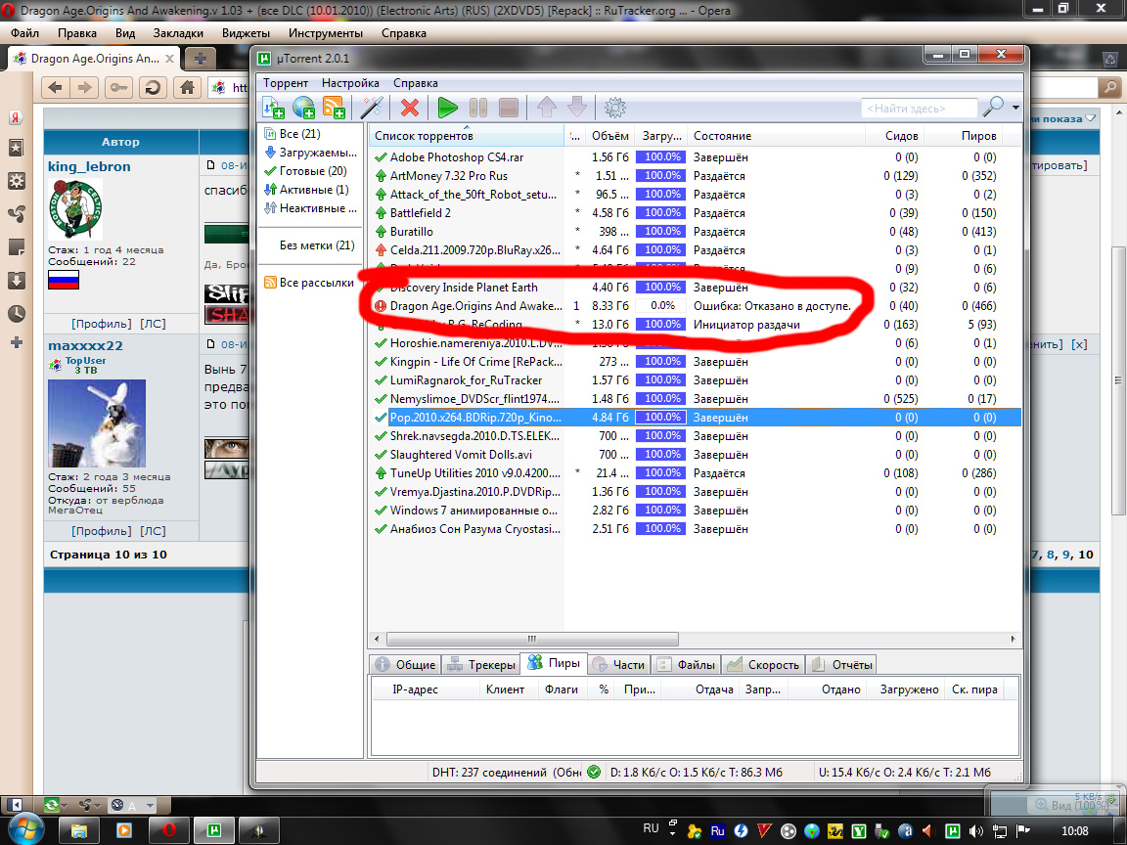
Task: Select Discovery Inside Planet Earth torrent
Action: click(695, 288)
